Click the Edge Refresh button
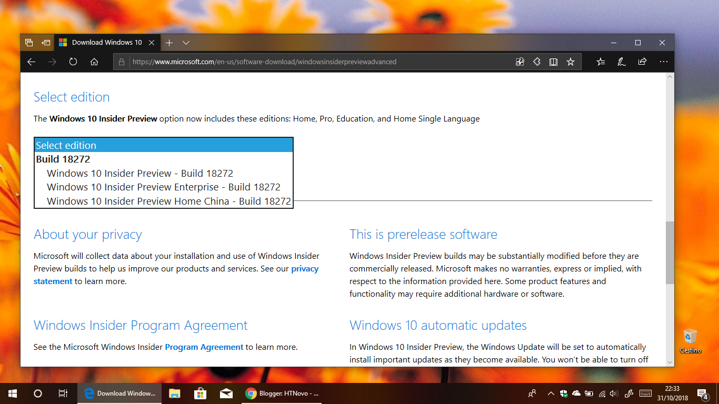The image size is (719, 404). [x=73, y=62]
